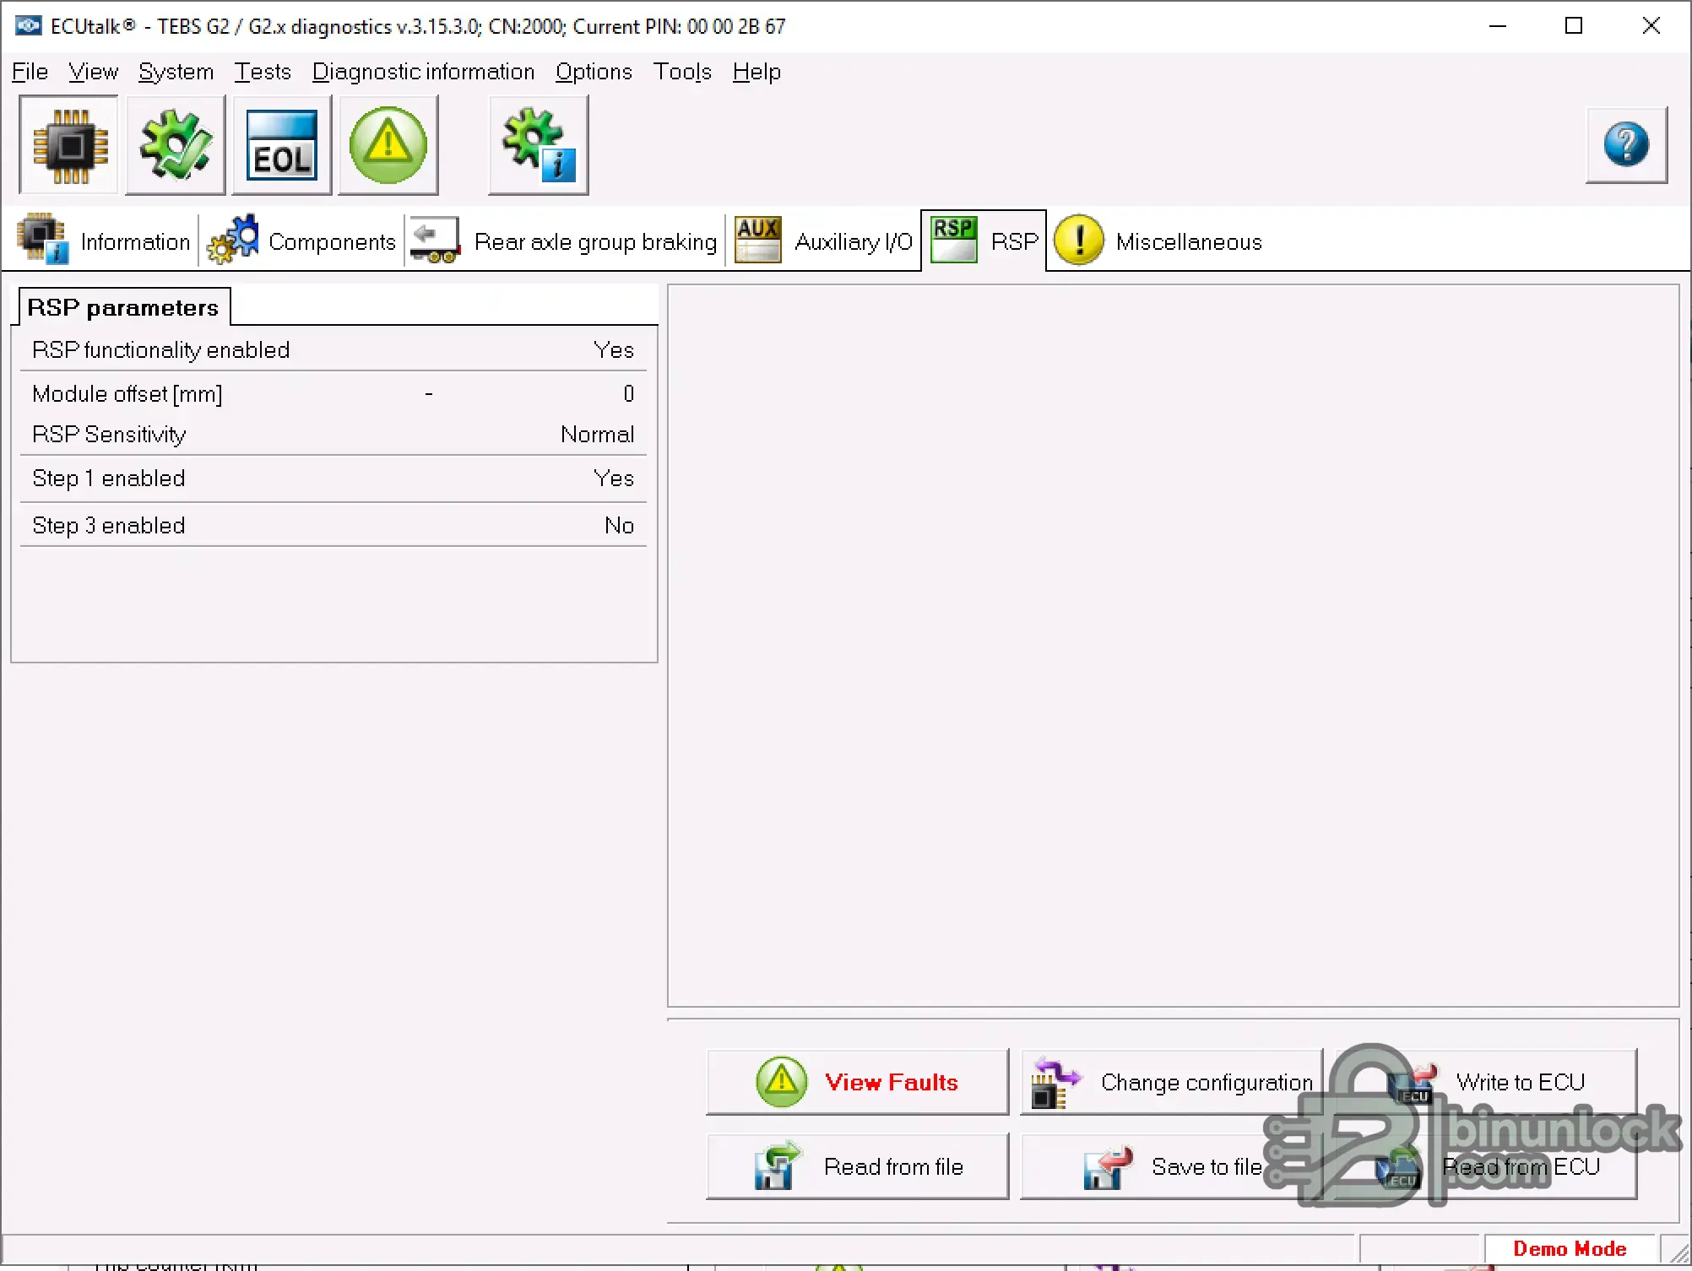Click the green RSP tab icon
This screenshot has width=1692, height=1271.
click(x=954, y=240)
